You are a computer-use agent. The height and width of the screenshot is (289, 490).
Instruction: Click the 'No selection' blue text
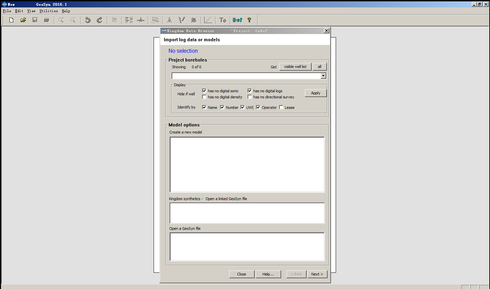pos(183,51)
